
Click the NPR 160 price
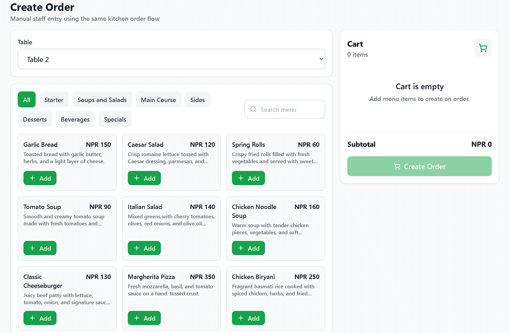[307, 207]
